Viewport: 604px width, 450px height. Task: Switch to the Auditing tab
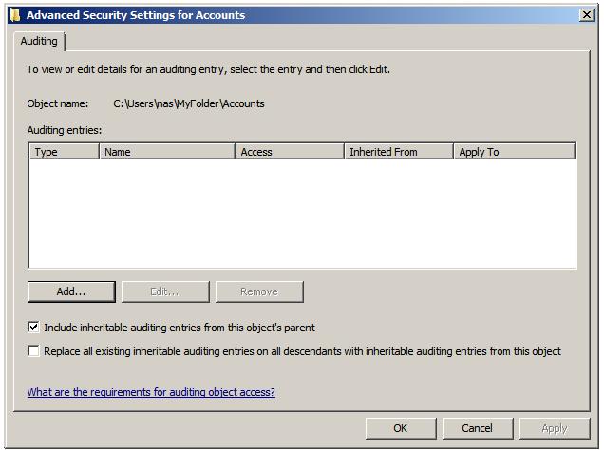39,42
